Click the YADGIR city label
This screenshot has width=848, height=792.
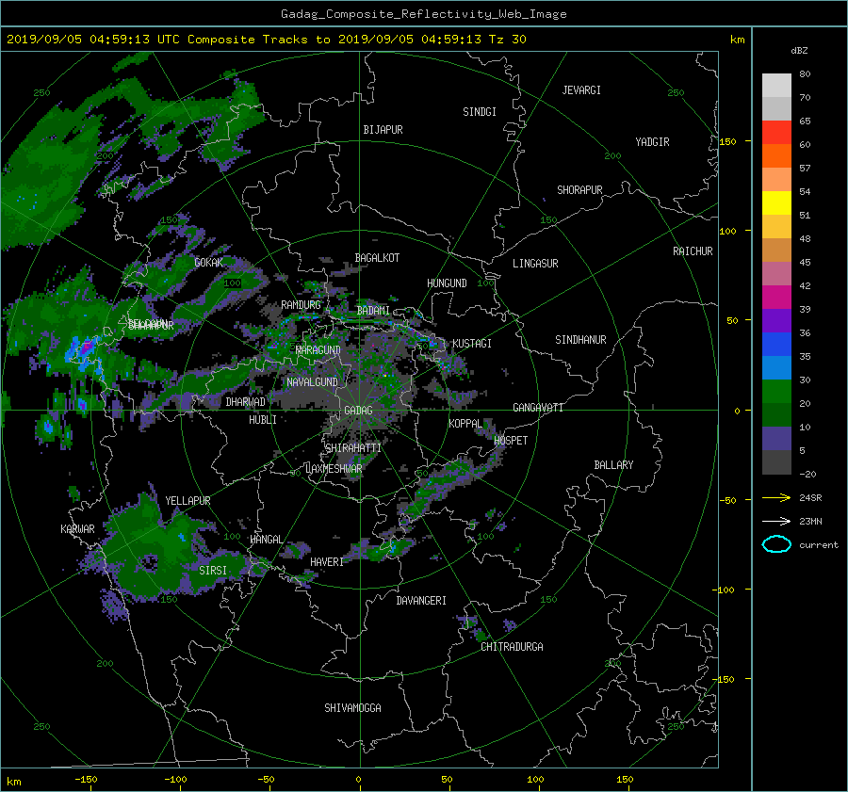[x=652, y=142]
